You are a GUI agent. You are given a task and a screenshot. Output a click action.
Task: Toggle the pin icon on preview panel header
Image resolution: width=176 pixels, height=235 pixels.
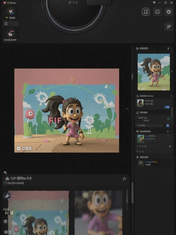tap(168, 49)
